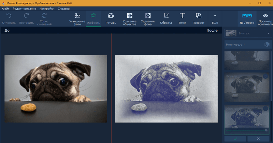Open the Удаление фона tool
This screenshot has height=143, width=273.
[x=148, y=18]
